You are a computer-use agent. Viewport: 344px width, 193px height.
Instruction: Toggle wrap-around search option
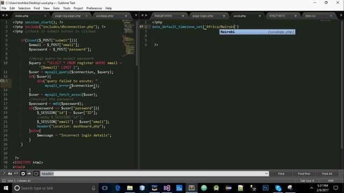(23, 174)
